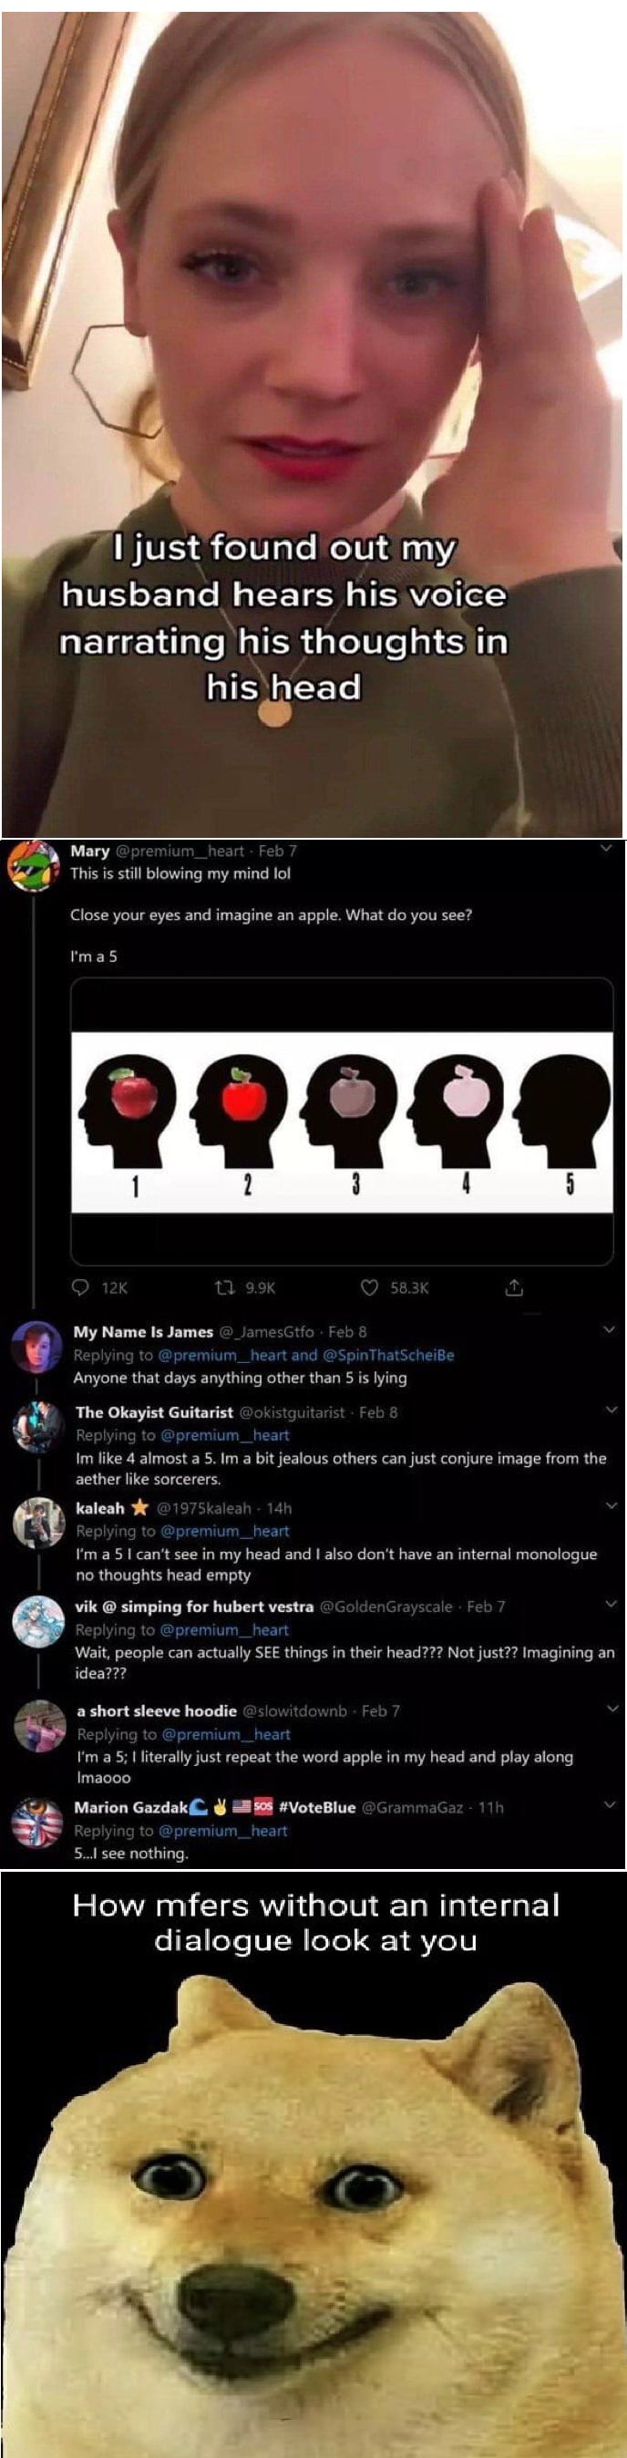Open vik's profile avatar
Screen dimensions: 627x2458
(x=36, y=1621)
